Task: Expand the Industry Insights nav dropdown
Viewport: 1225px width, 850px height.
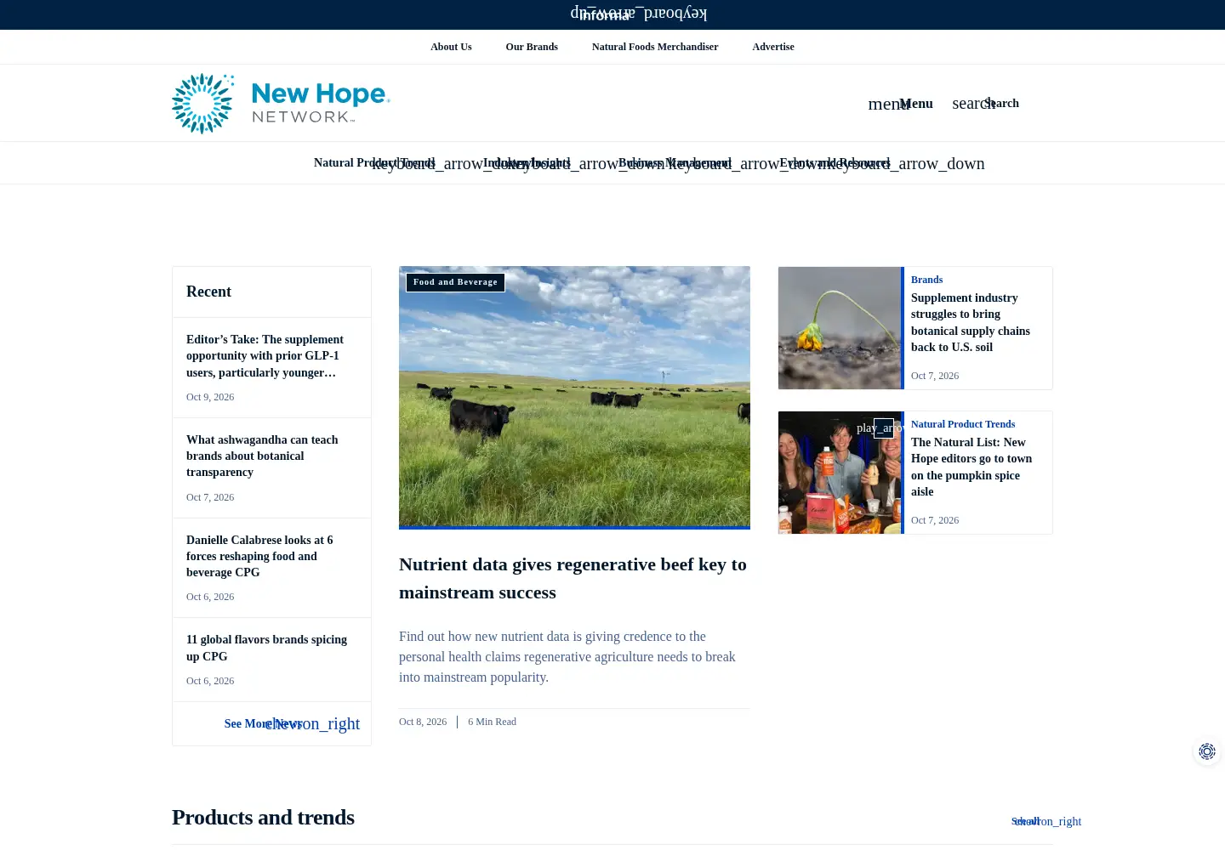Action: click(x=527, y=163)
